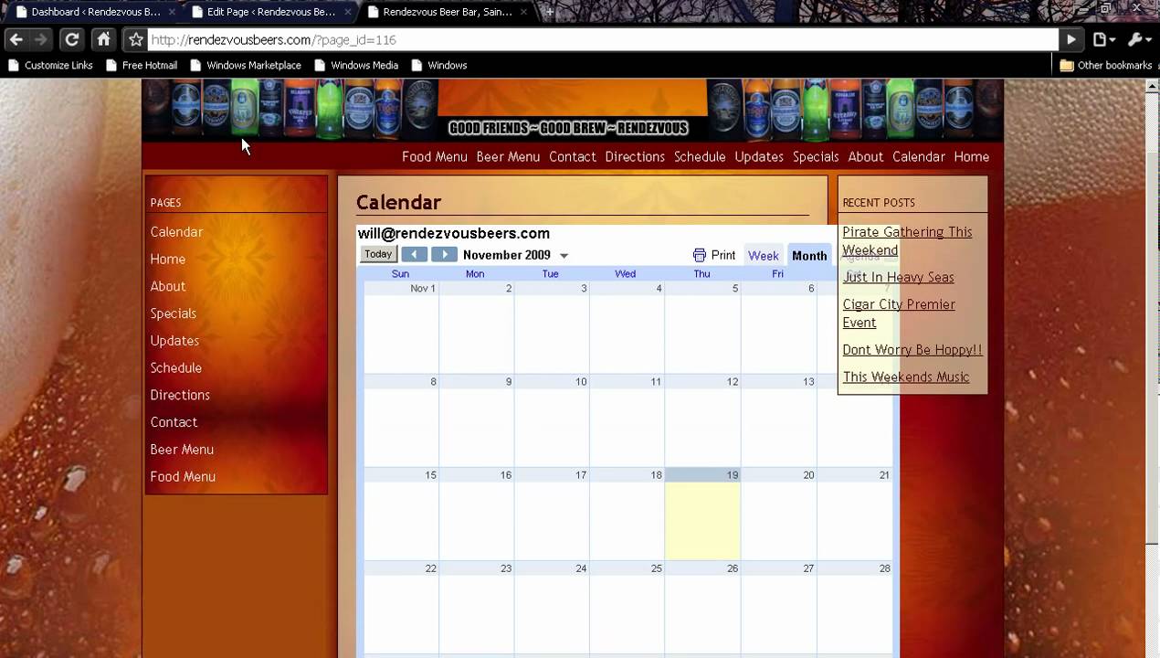1160x658 pixels.
Task: Click the browser forward arrow button
Action: (x=41, y=39)
